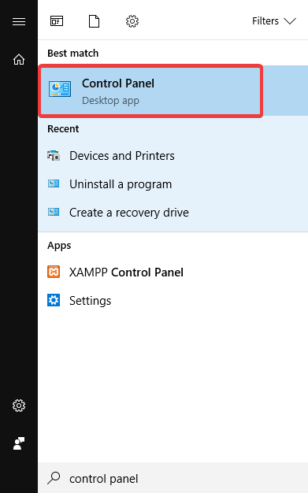Click the blue Settings gear icon
Screen dimensions: 308x493
click(54, 300)
